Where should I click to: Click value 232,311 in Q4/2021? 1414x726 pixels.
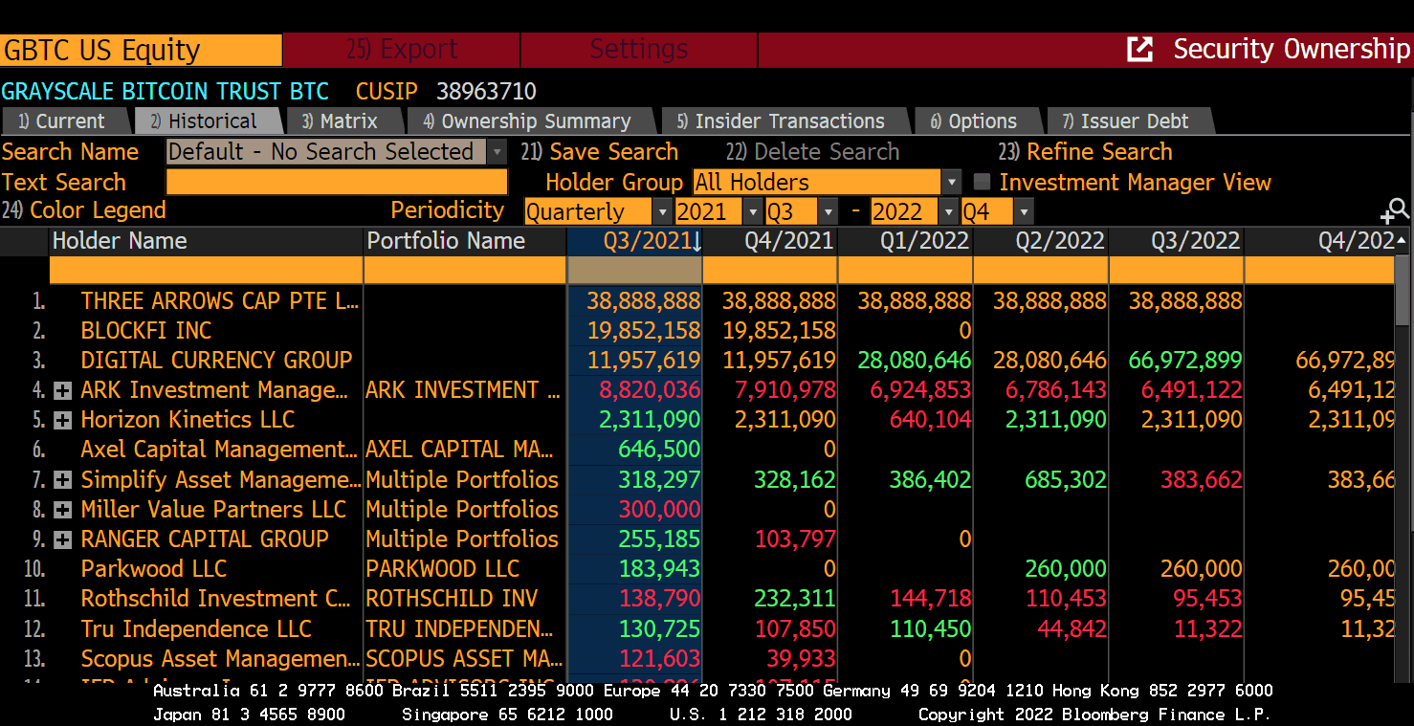[795, 599]
